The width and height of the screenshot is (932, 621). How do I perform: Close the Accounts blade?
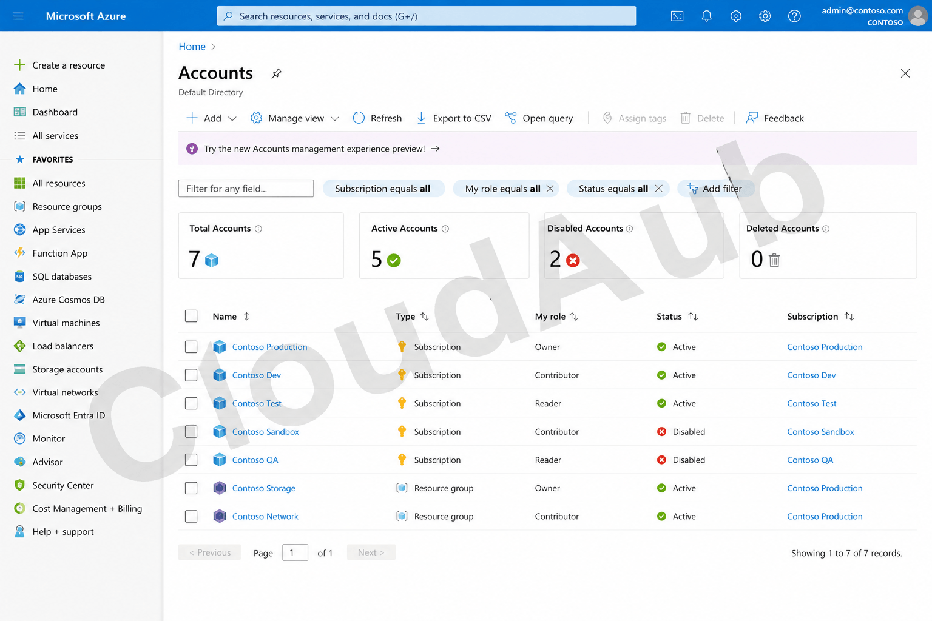point(905,73)
